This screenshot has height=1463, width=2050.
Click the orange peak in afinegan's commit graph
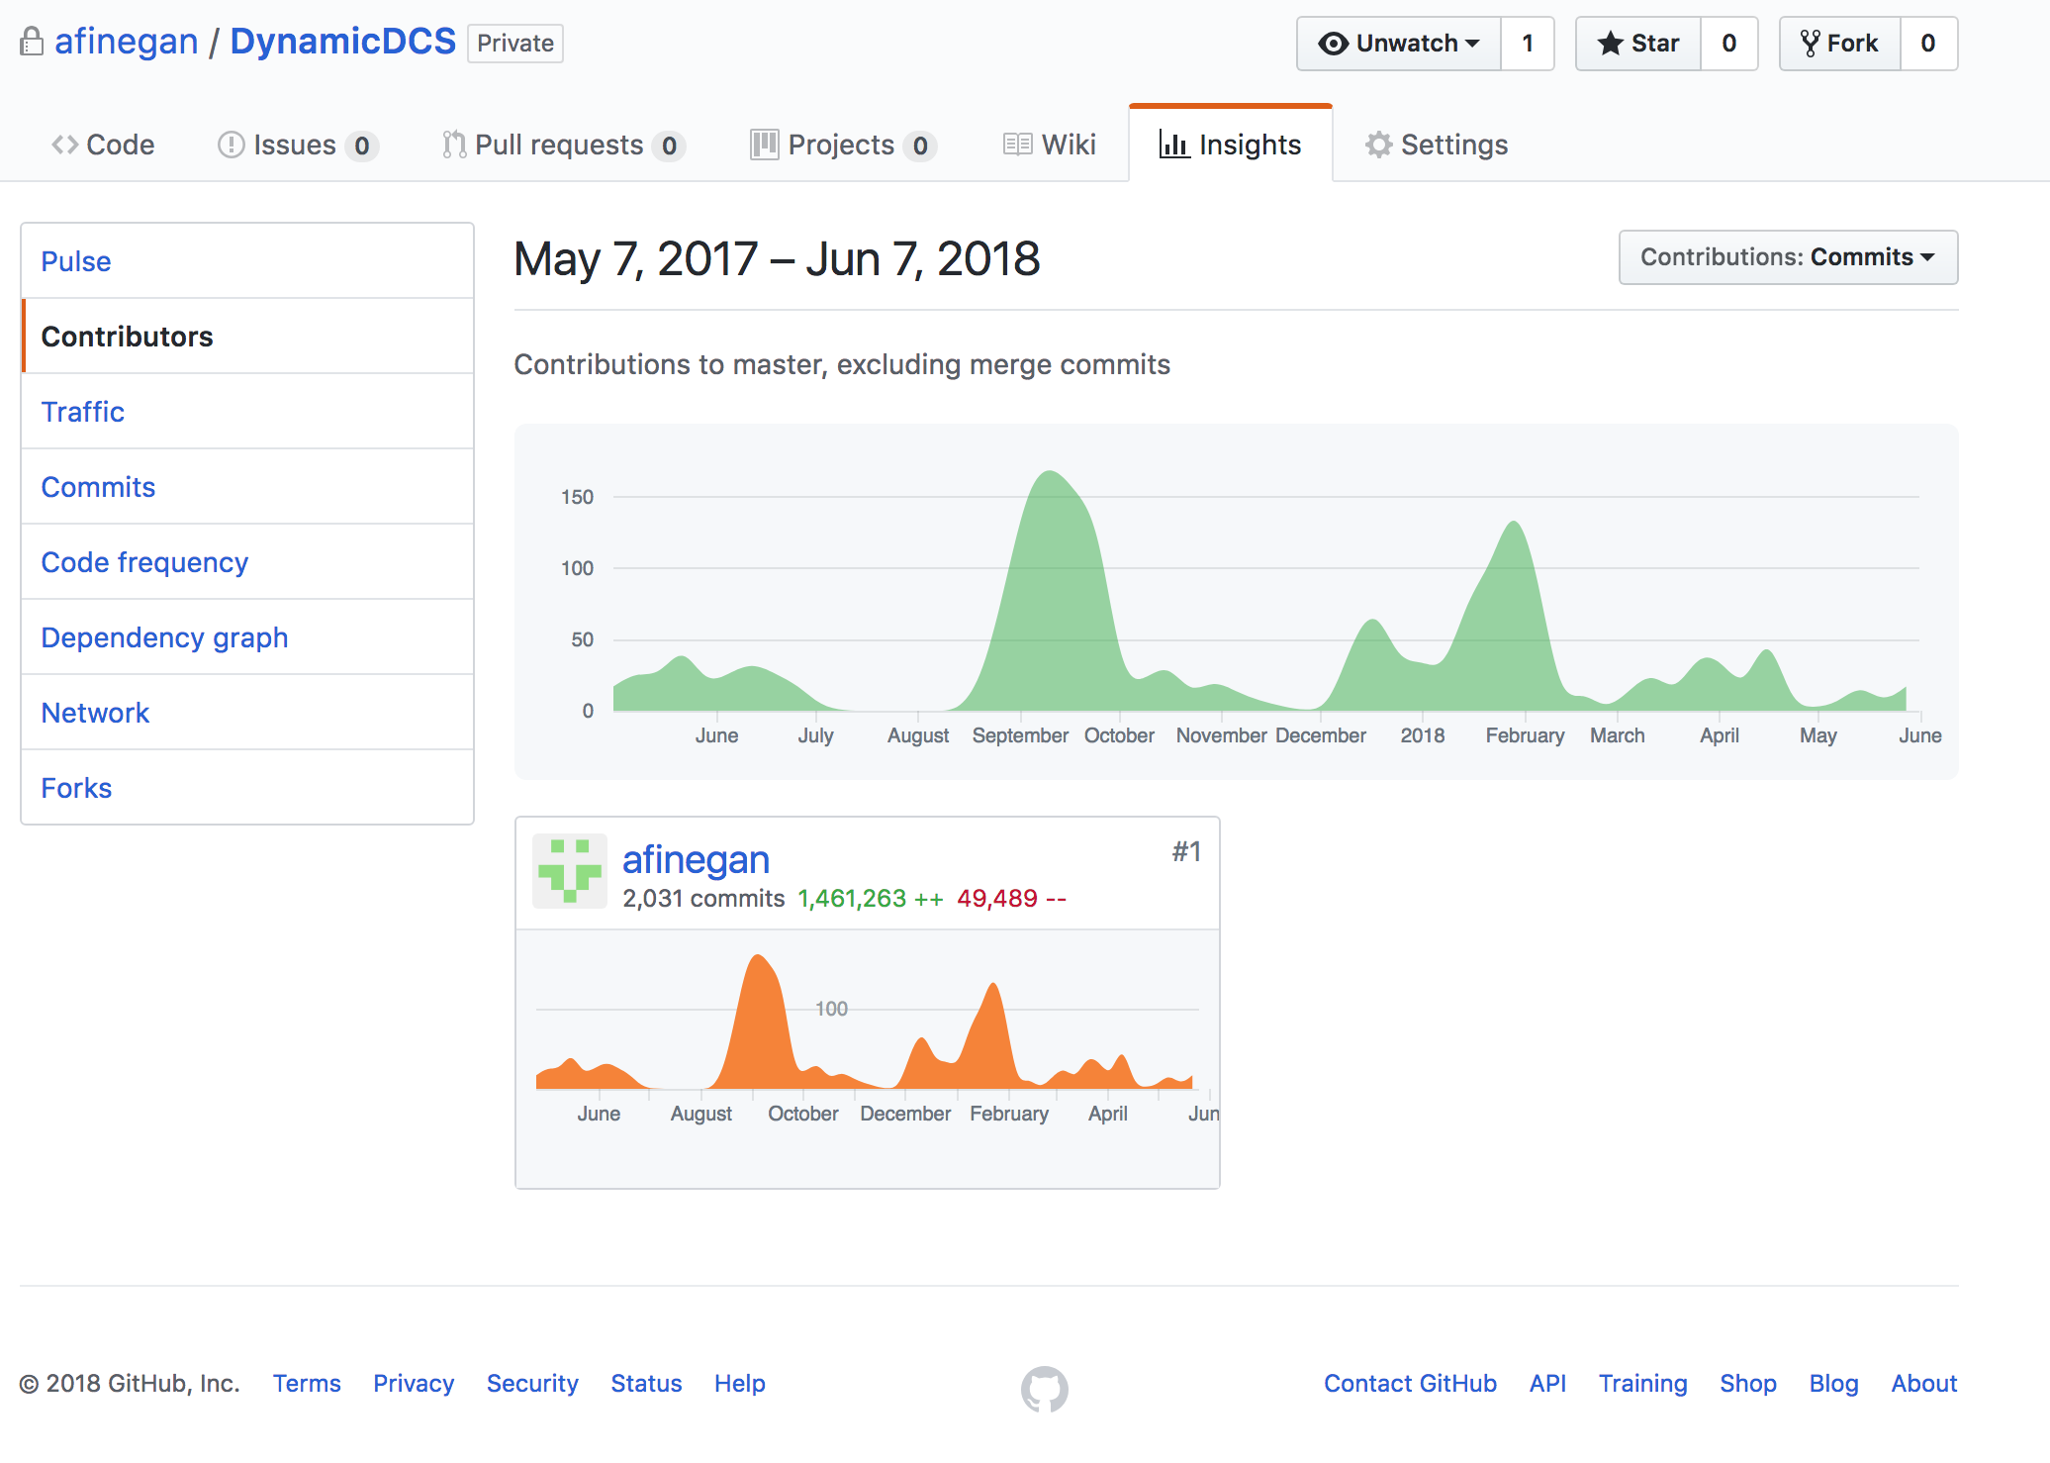(758, 1022)
